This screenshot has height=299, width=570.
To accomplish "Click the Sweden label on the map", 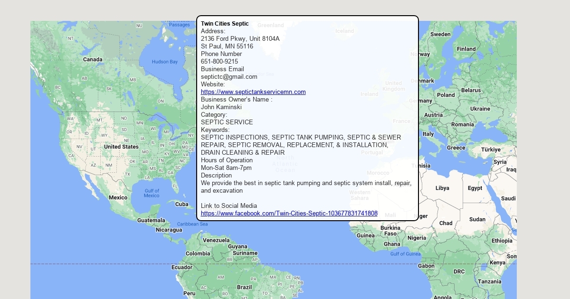I will pos(440,34).
